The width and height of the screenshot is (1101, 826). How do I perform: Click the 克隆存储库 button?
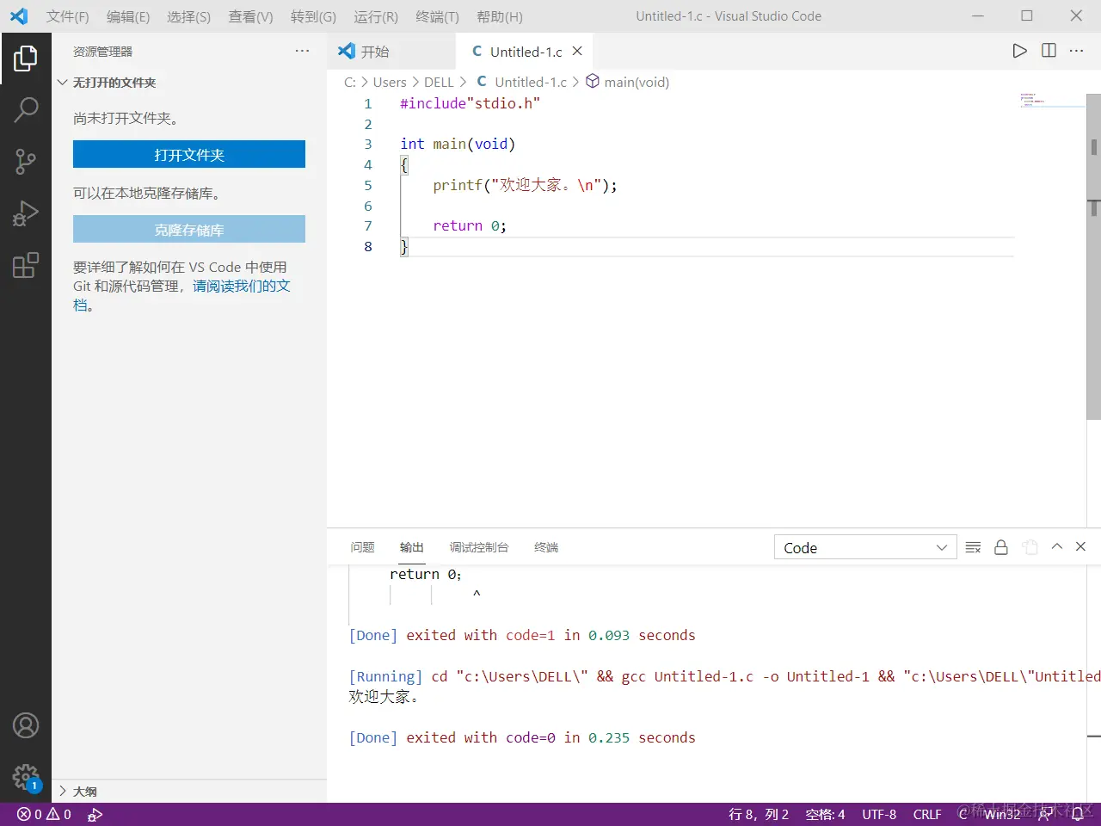click(189, 230)
